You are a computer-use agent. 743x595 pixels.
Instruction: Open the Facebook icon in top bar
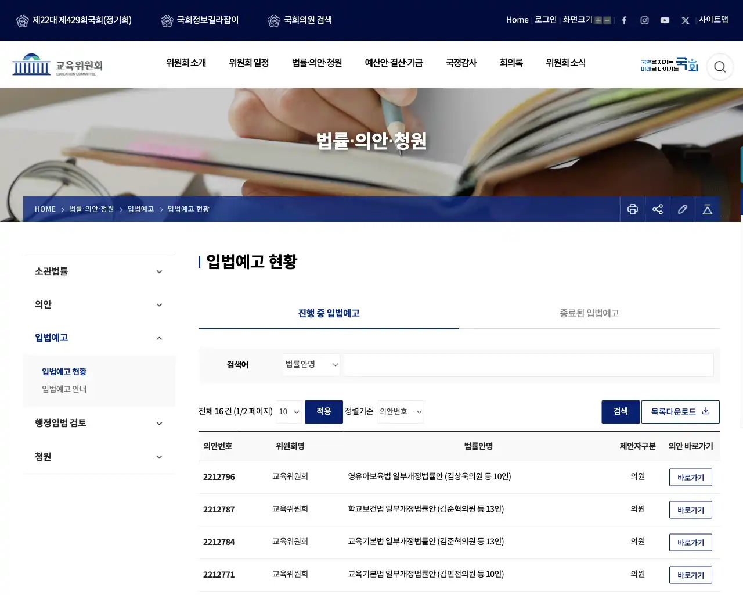coord(624,20)
